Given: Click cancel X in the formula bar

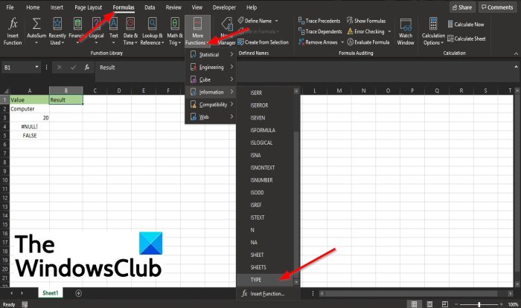Looking at the screenshot, I should [x=59, y=68].
